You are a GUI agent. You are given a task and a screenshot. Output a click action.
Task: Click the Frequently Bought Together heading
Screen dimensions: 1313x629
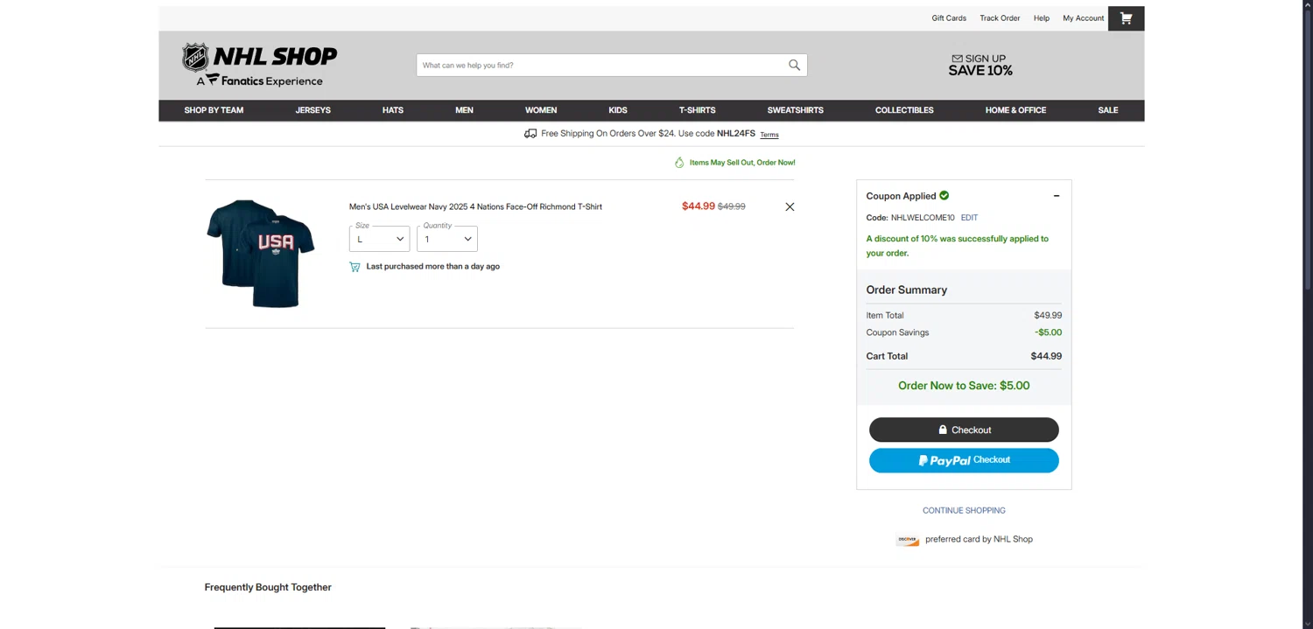coord(268,587)
